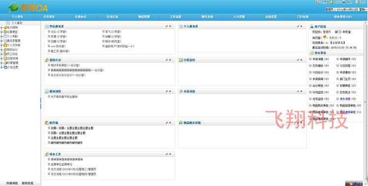Viewport: 368px width, 186px height.
Task: Select contact 刘云 (小学部)
Action: (x=59, y=31)
